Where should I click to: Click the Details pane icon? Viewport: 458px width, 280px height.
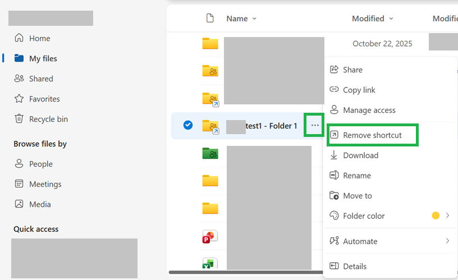pos(334,266)
